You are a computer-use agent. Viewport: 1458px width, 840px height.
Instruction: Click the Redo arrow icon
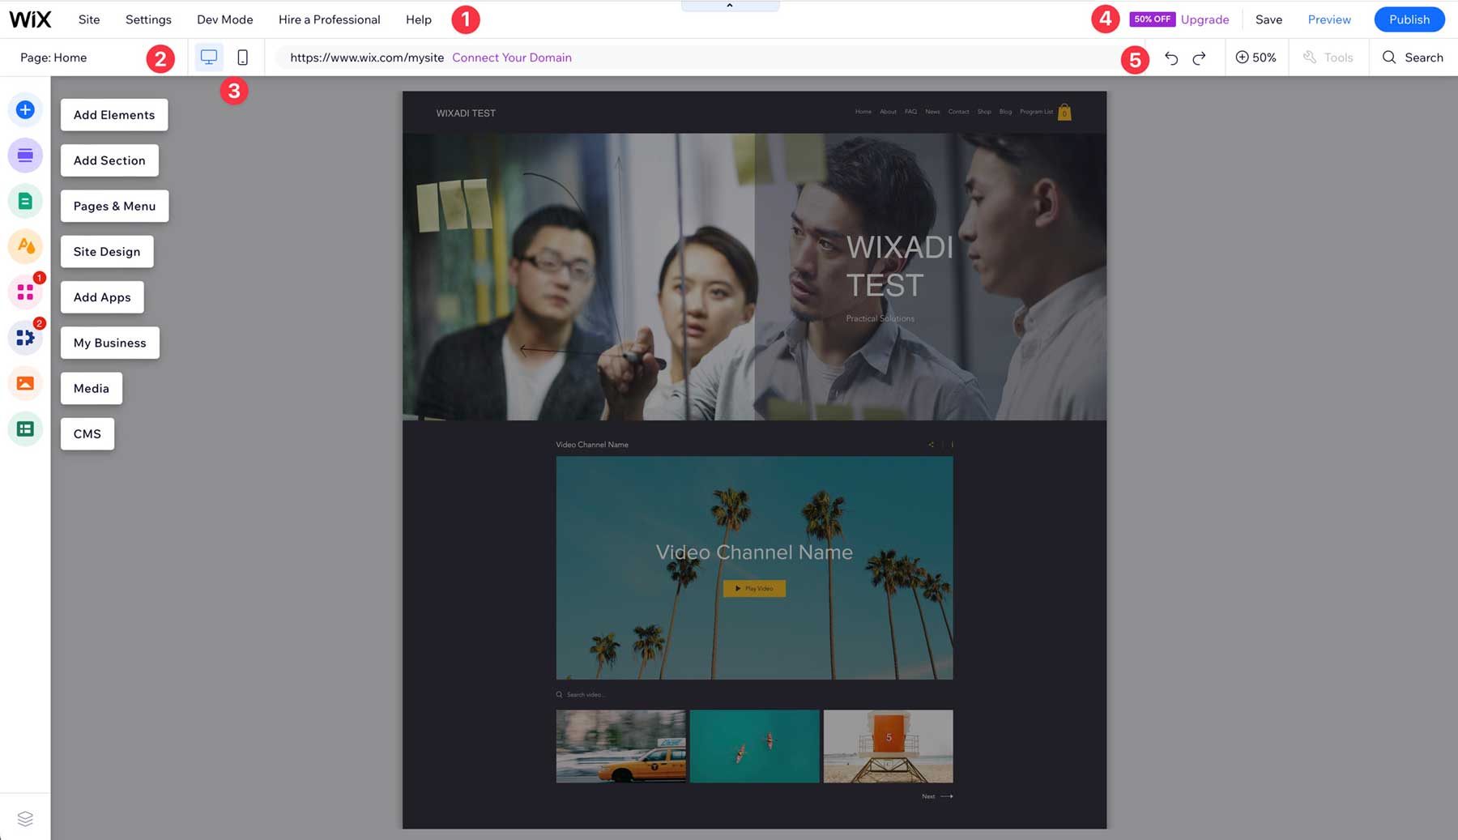[x=1199, y=57]
